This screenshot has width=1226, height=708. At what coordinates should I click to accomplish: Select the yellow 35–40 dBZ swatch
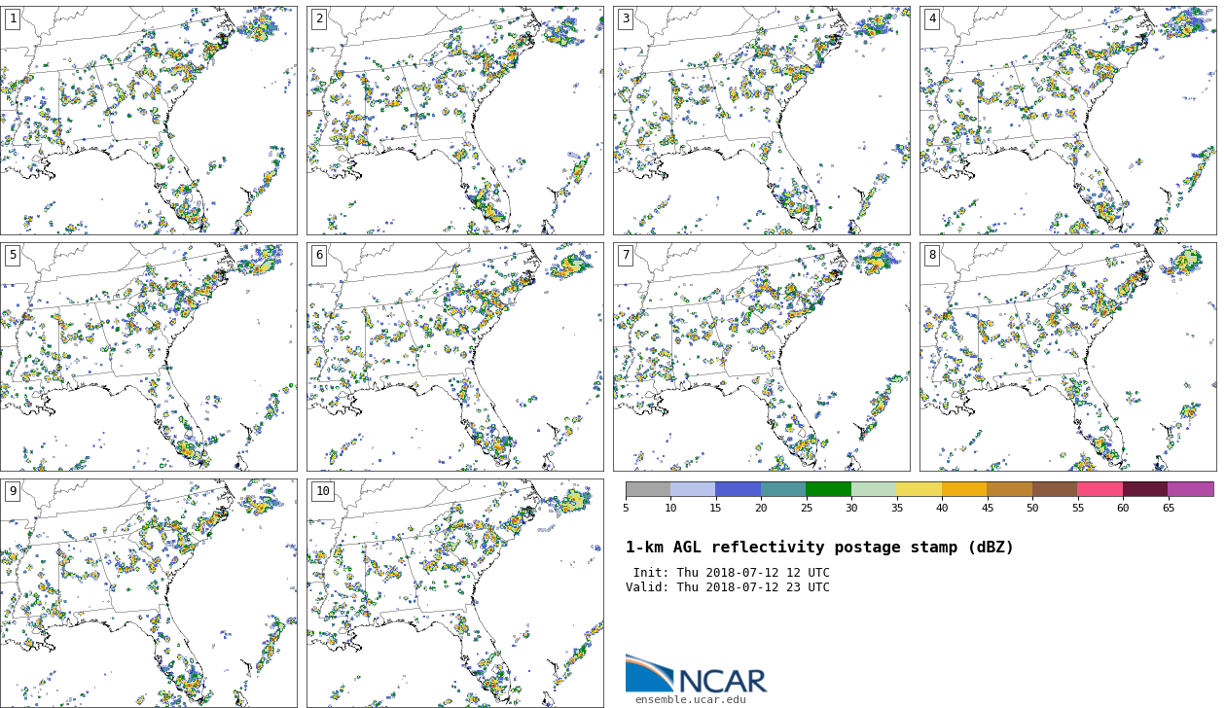click(x=919, y=489)
